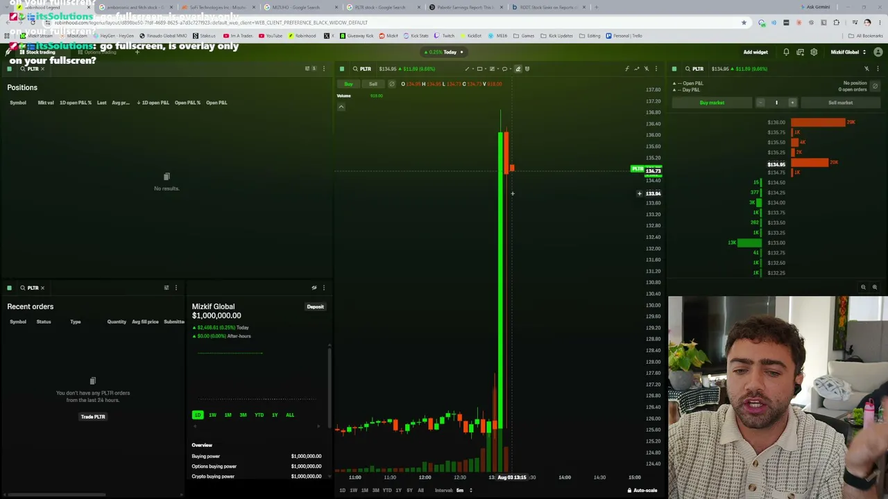Click the order quantity input field
The width and height of the screenshot is (888, 499).
pos(776,103)
